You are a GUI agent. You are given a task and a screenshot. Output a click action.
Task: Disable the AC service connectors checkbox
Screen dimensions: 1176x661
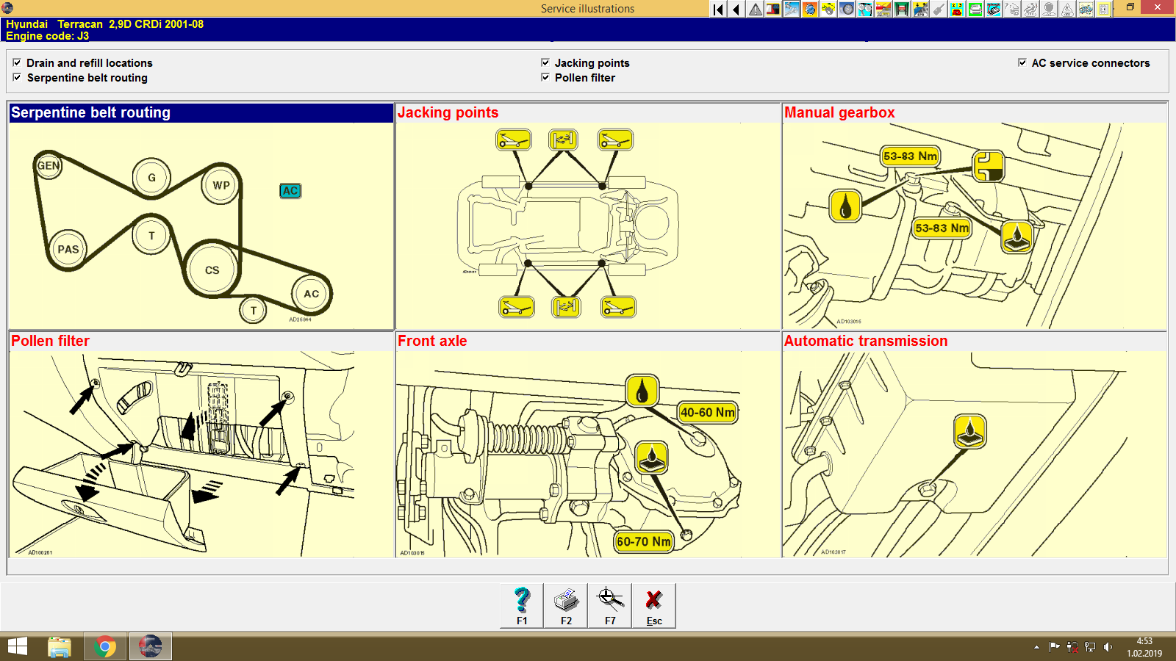point(1022,62)
